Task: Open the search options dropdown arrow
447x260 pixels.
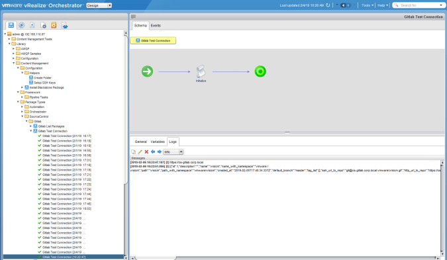Action: (441, 5)
